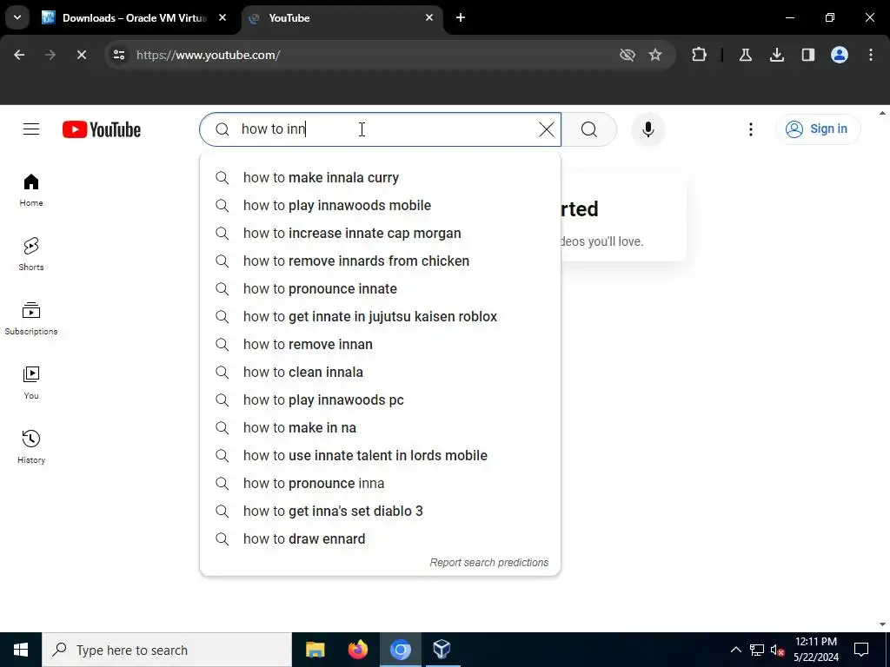The image size is (890, 667).
Task: Open the browser downloads icon
Action: point(776,55)
